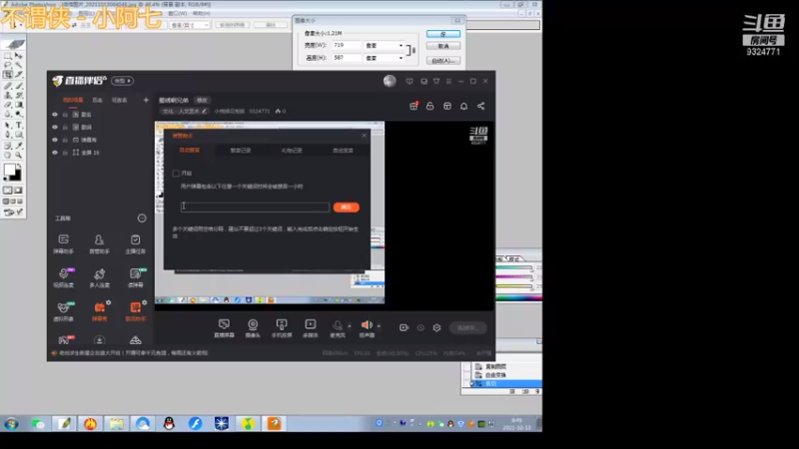Open the orange 弹幕秀 tool

(x=99, y=311)
